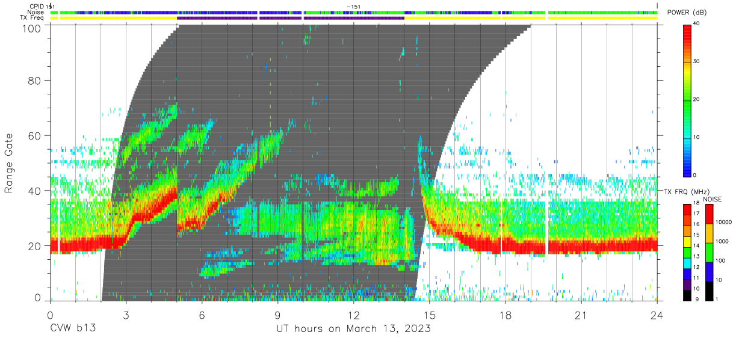
Task: Click the '24' tick on the time axis
Action: (x=657, y=314)
